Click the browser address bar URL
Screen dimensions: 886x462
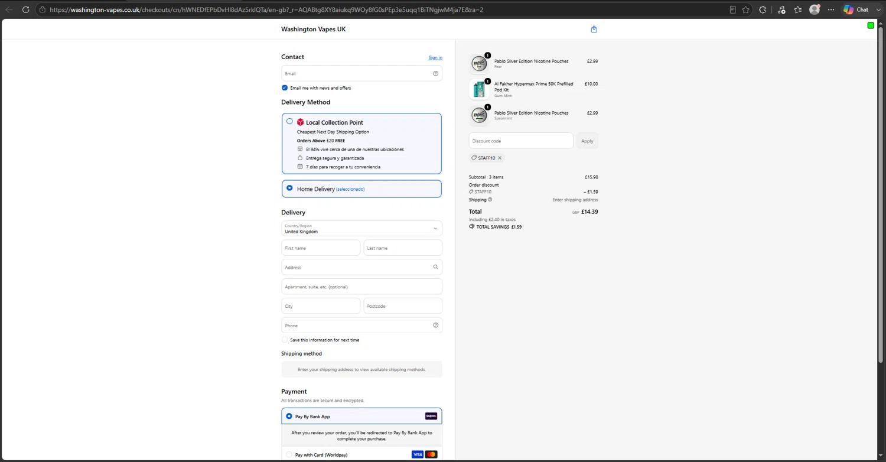click(x=266, y=9)
